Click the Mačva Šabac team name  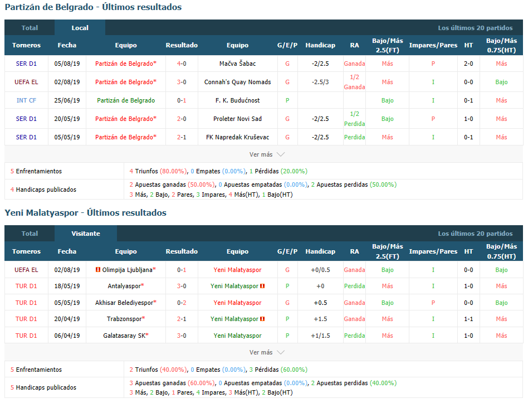pos(237,64)
